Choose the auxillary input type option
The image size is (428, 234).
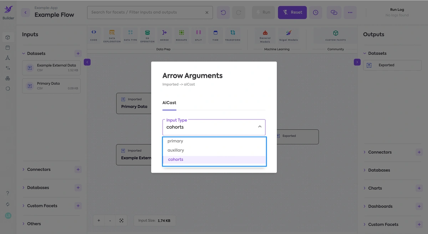(x=214, y=150)
